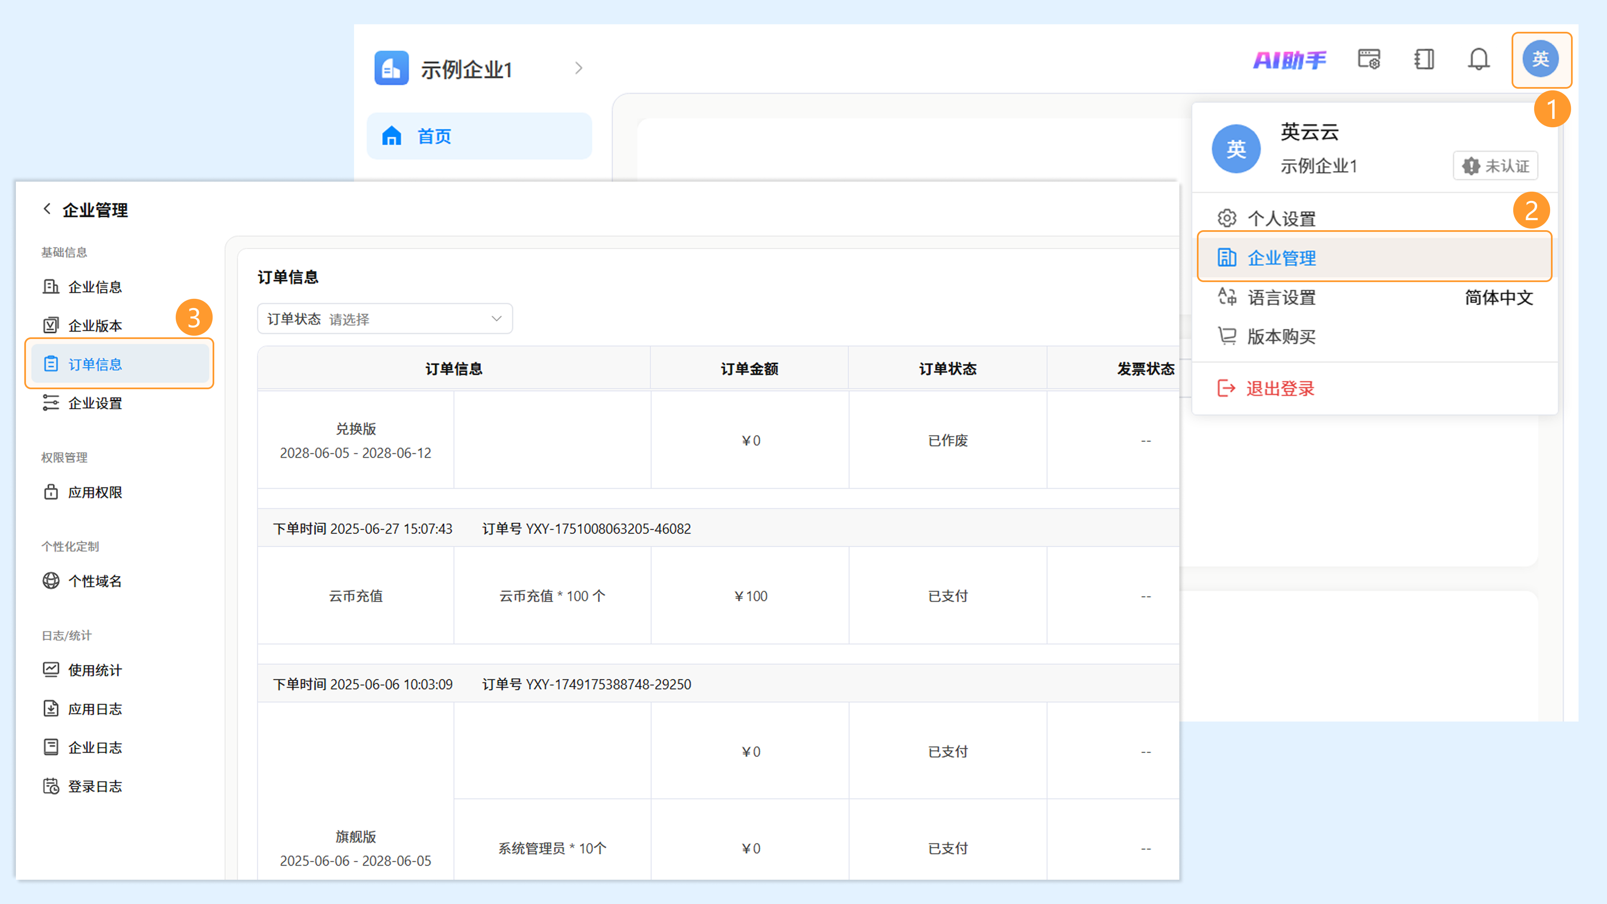Click the ¥100 amount cell
1607x904 pixels.
tap(750, 596)
